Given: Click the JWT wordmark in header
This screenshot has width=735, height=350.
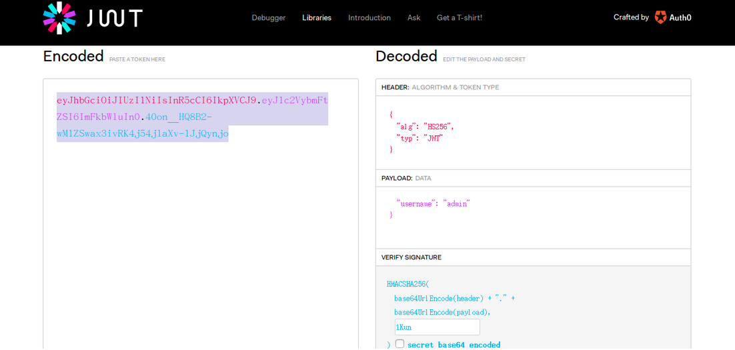Looking at the screenshot, I should pyautogui.click(x=114, y=18).
